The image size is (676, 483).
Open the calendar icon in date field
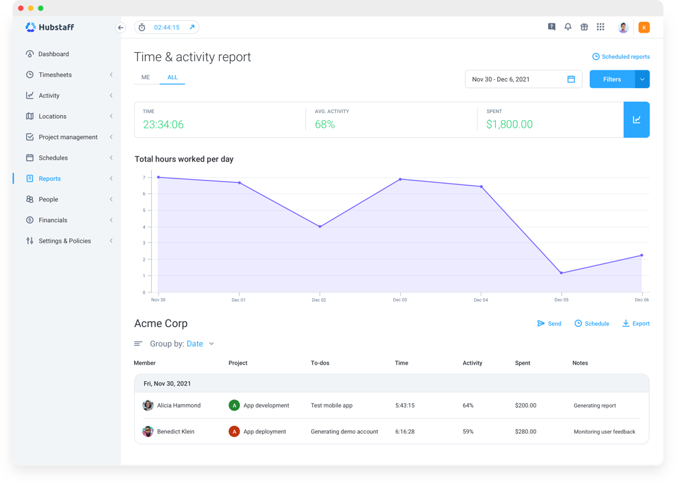pyautogui.click(x=571, y=79)
